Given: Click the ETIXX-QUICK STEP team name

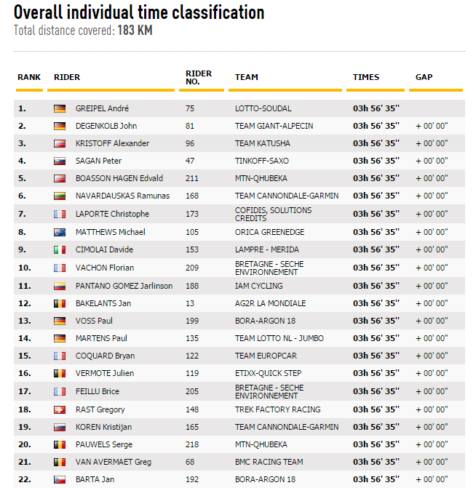Looking at the screenshot, I should coord(268,373).
